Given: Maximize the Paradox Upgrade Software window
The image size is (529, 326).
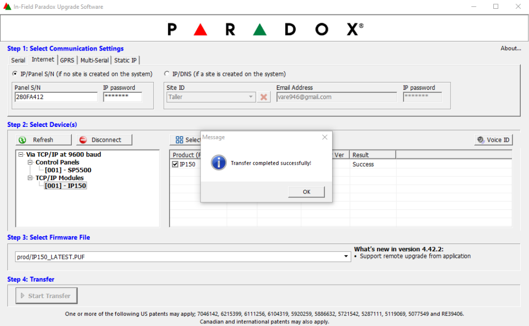Looking at the screenshot, I should 495,6.
